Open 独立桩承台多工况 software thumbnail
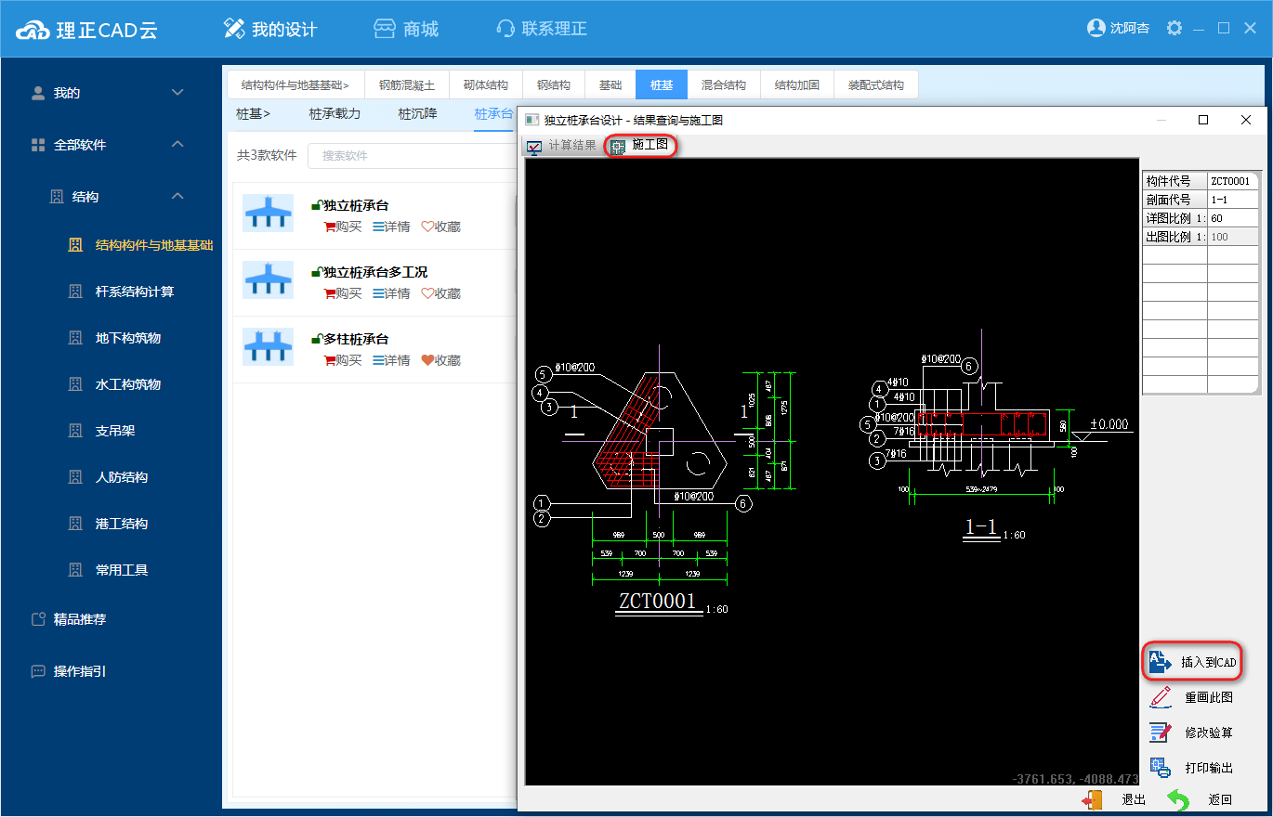This screenshot has height=817, width=1273. point(268,280)
